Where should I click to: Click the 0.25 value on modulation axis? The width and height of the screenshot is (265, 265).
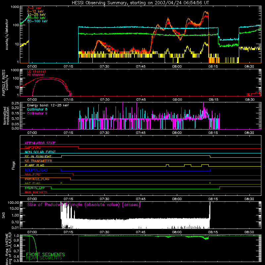15,103
